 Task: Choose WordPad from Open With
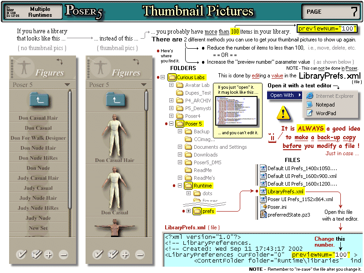(x=330, y=113)
